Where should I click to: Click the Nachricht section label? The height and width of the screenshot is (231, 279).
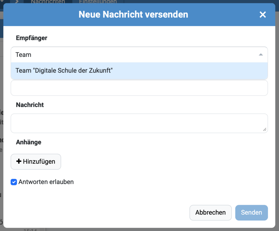(x=30, y=105)
